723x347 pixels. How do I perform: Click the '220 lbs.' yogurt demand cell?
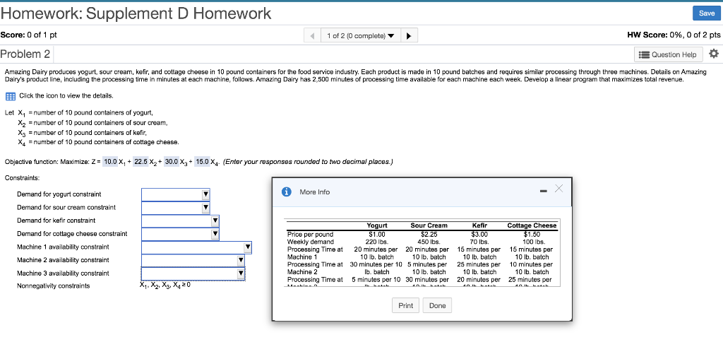coord(377,242)
